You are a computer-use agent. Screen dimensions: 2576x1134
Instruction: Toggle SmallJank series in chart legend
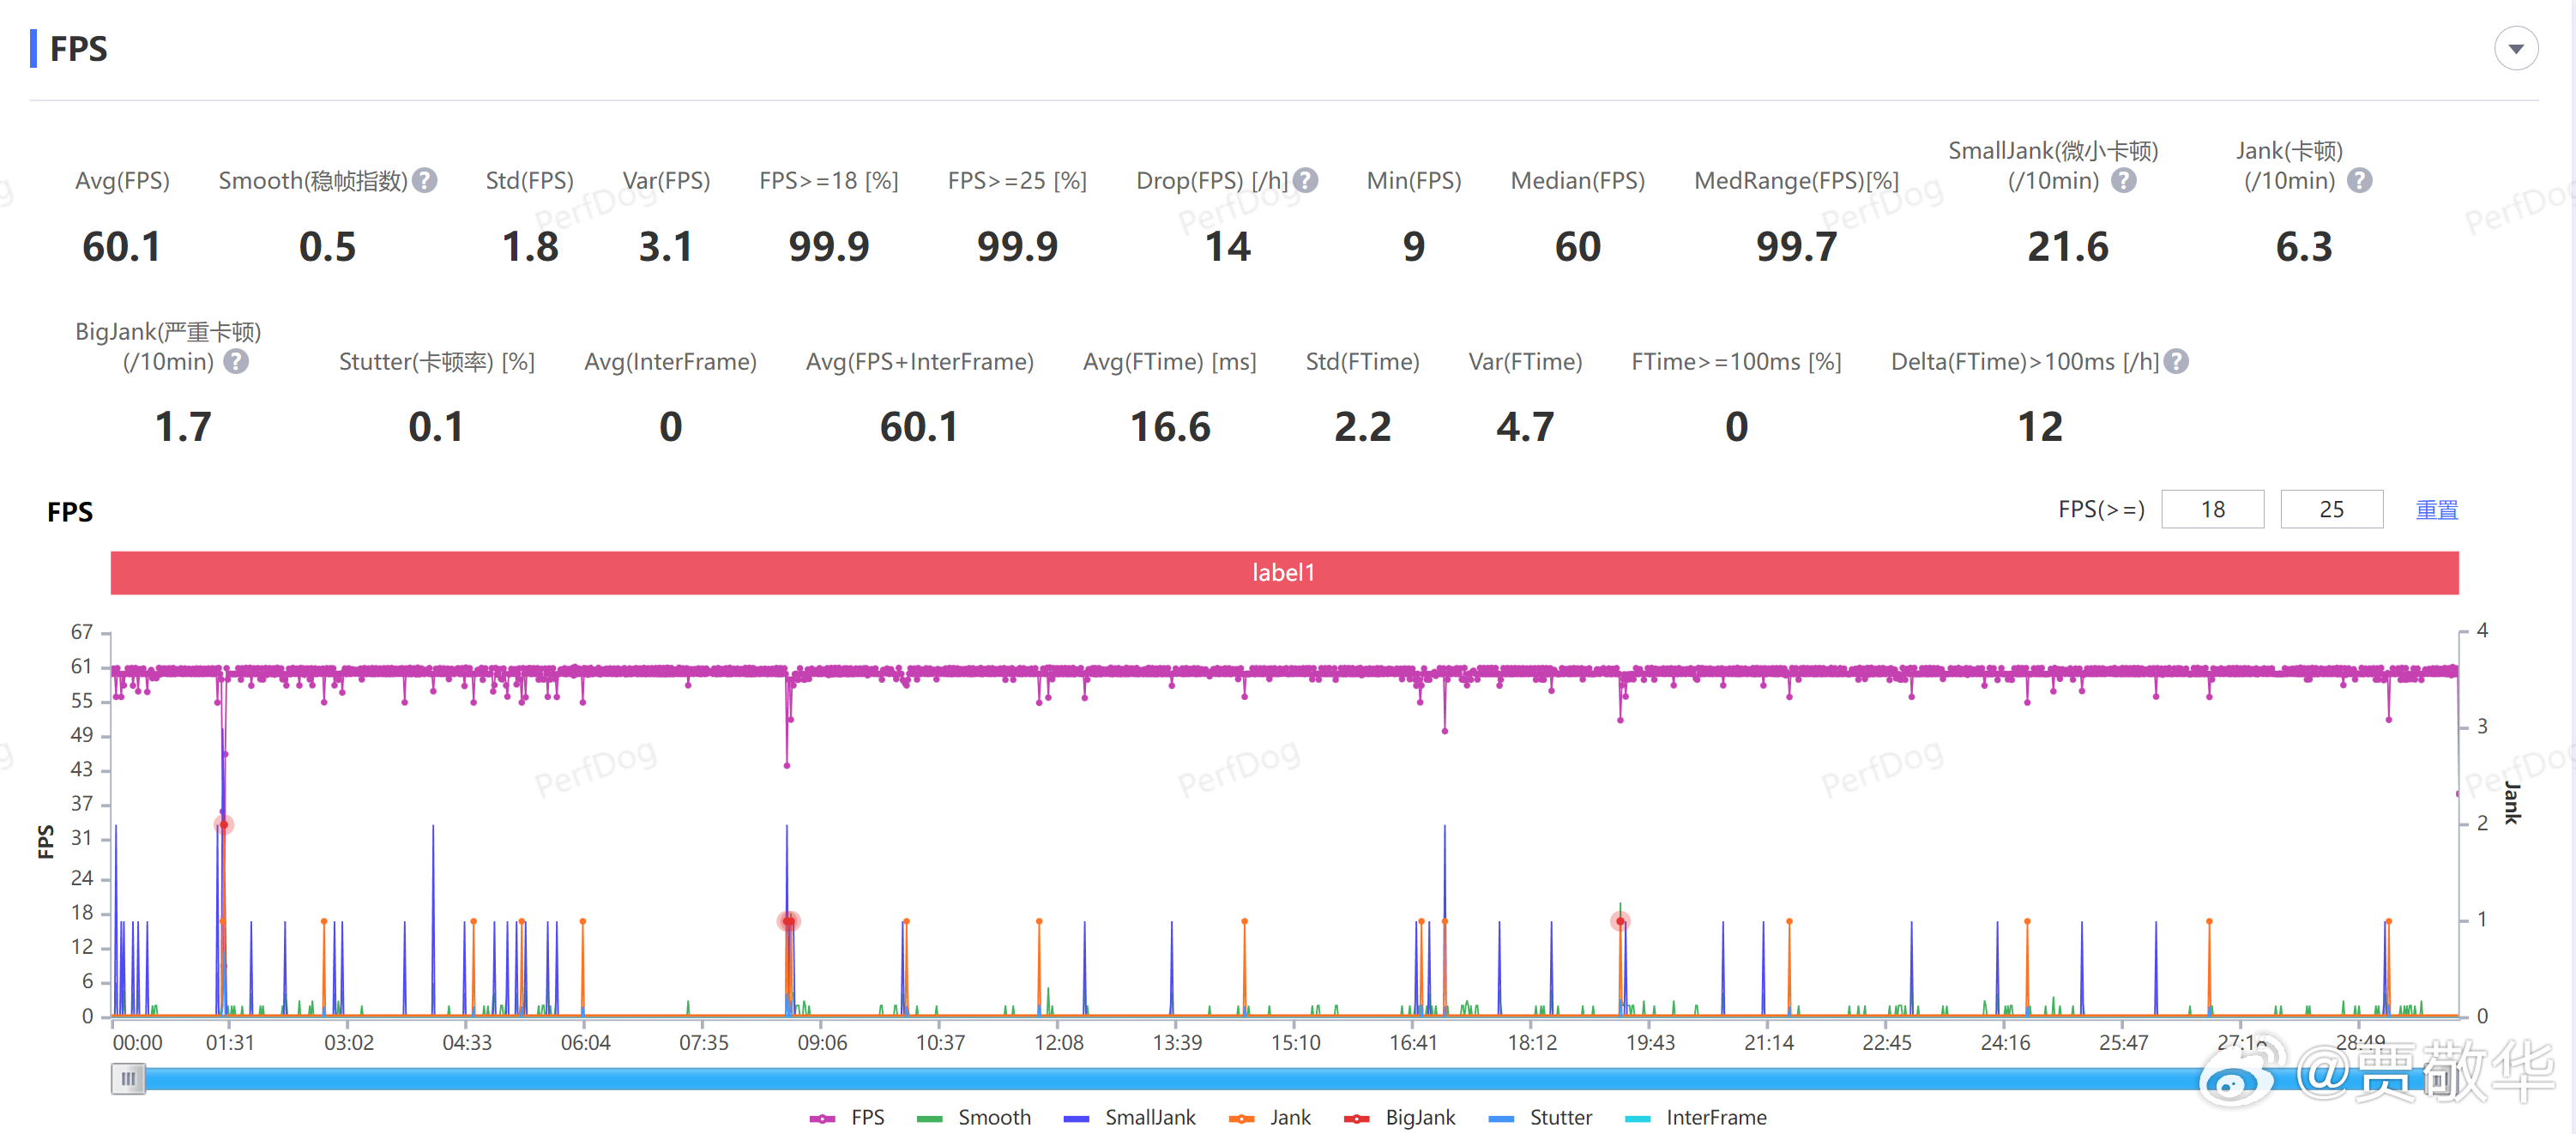pyautogui.click(x=1129, y=1117)
